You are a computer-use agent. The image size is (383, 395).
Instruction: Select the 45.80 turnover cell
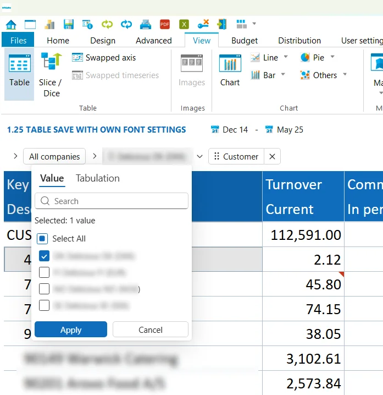coord(303,284)
